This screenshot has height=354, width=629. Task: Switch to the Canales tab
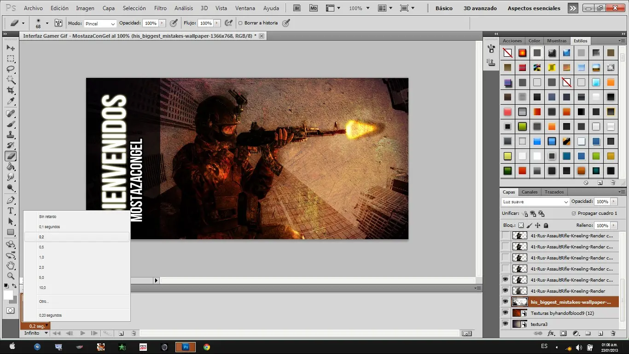coord(530,192)
